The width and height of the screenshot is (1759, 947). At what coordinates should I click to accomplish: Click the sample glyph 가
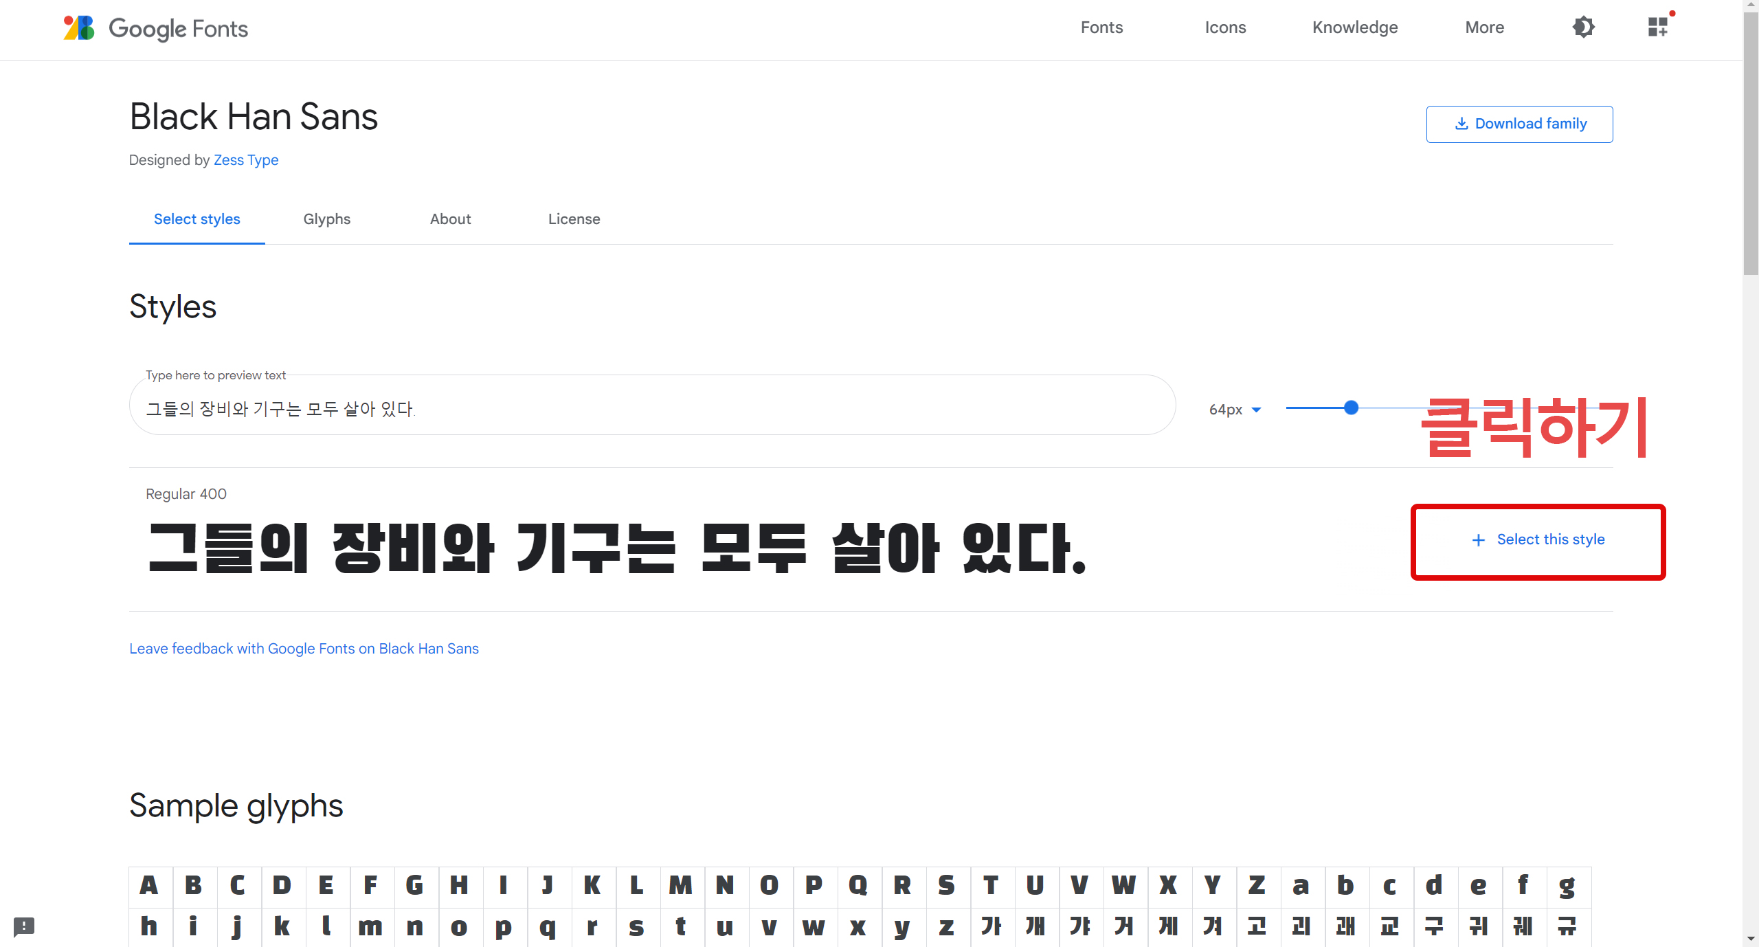(x=991, y=926)
